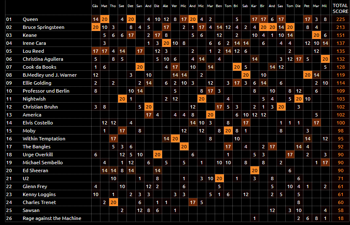Click highlighted 20 in U2 row
This screenshot has height=225, width=350.
point(219,178)
